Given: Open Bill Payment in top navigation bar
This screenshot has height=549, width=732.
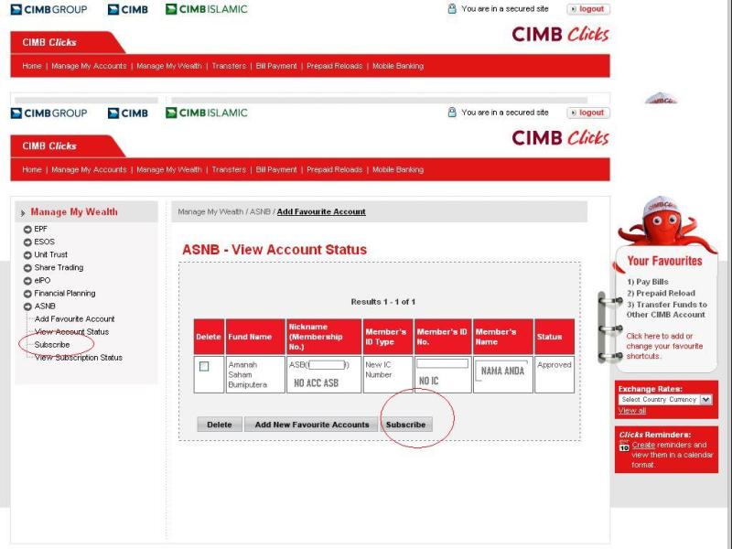Looking at the screenshot, I should [x=276, y=66].
